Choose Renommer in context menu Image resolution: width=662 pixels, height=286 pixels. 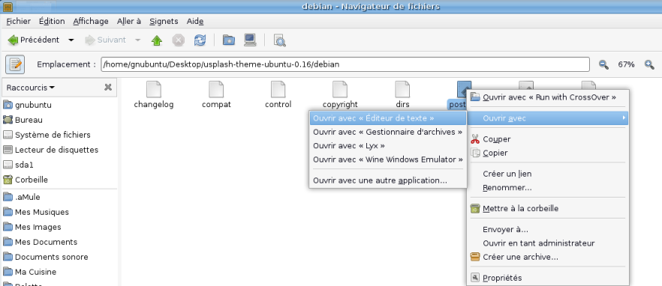548,187
